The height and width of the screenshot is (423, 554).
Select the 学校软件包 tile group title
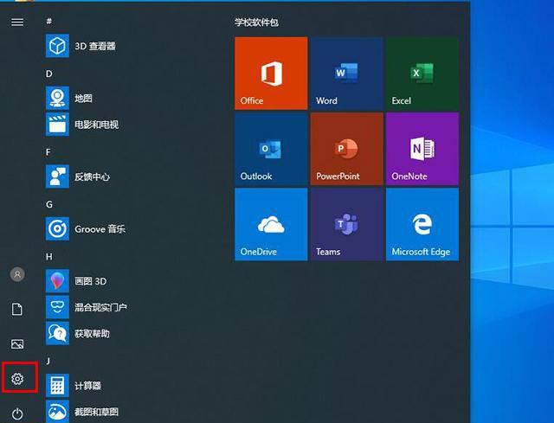click(256, 22)
